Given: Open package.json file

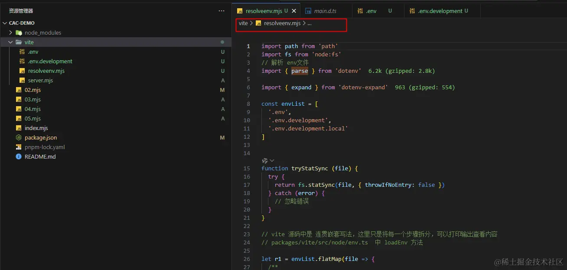Looking at the screenshot, I should click(41, 137).
